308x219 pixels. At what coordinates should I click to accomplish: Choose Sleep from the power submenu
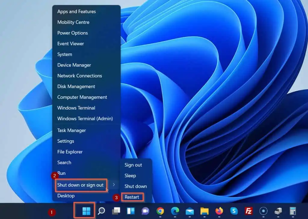(131, 175)
